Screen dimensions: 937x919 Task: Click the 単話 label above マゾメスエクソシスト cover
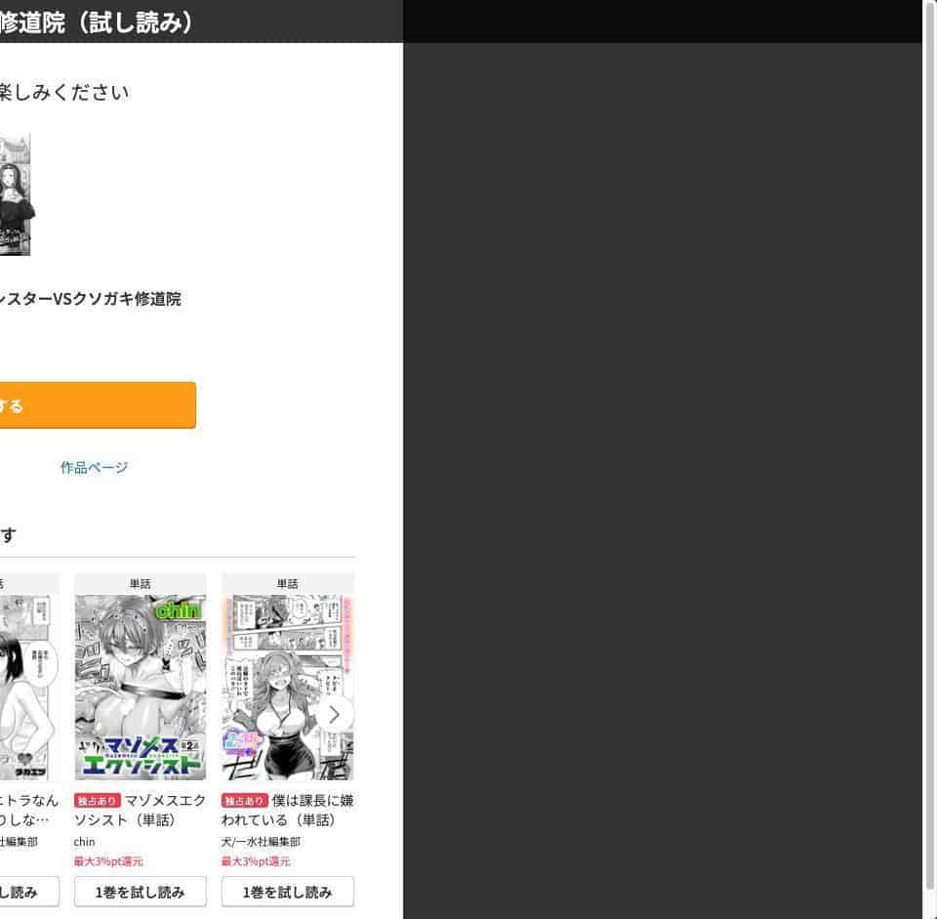click(x=141, y=584)
